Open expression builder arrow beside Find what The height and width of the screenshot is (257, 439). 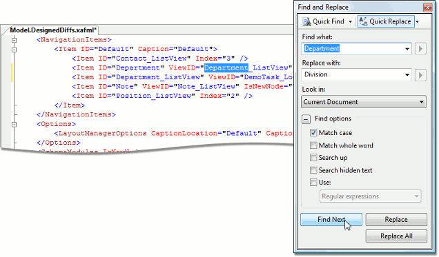point(420,49)
